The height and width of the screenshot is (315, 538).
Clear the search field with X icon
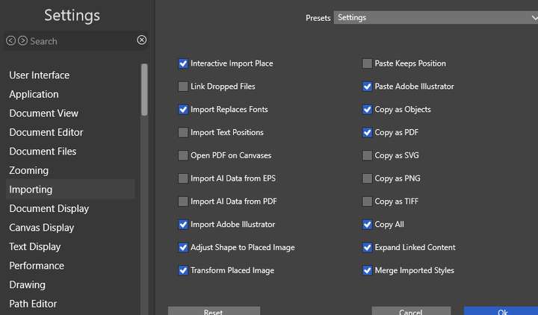[x=142, y=40]
